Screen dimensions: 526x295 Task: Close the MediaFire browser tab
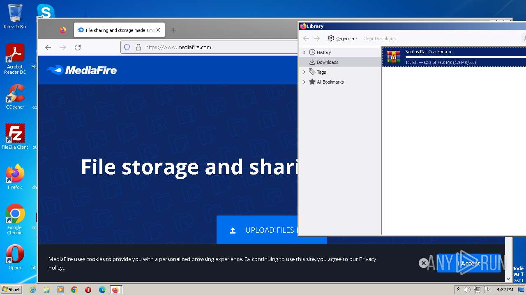[x=158, y=30]
